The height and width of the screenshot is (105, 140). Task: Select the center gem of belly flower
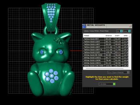click(x=51, y=76)
